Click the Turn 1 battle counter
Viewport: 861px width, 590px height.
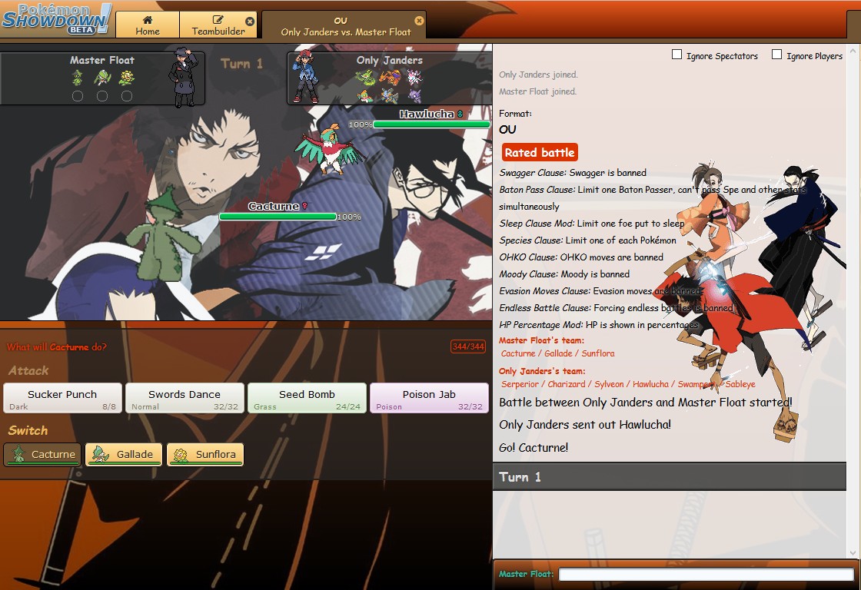click(241, 64)
